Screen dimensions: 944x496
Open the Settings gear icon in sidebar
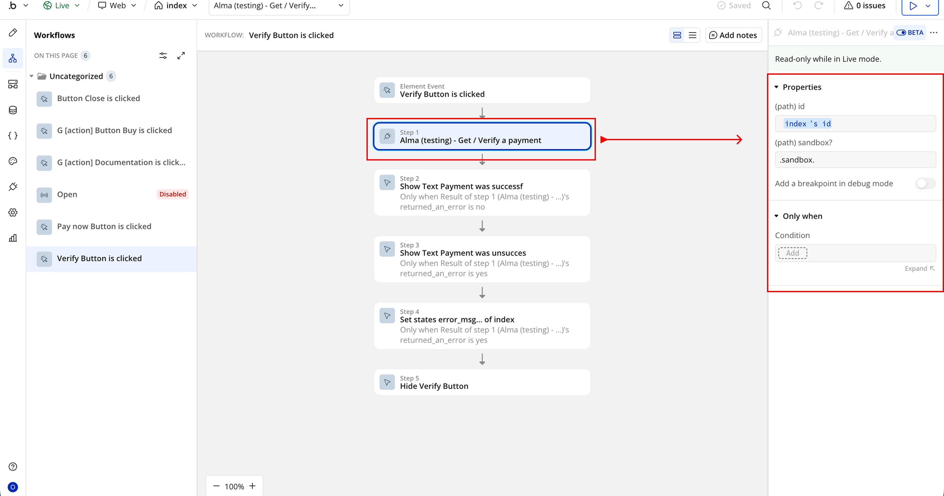pyautogui.click(x=13, y=213)
